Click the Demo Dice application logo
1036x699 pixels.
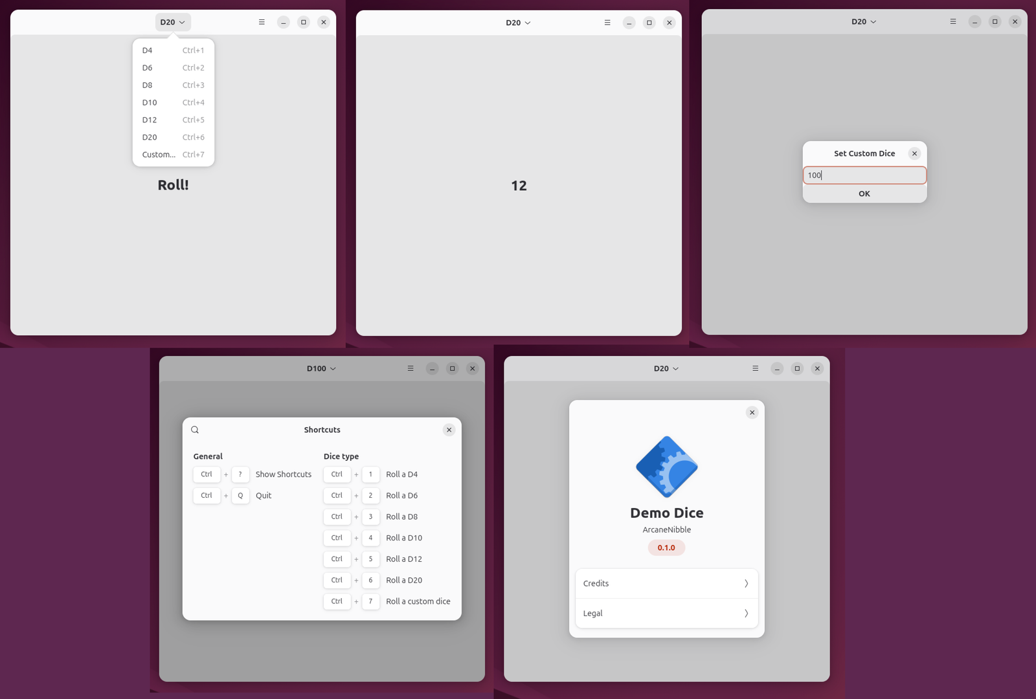coord(666,467)
